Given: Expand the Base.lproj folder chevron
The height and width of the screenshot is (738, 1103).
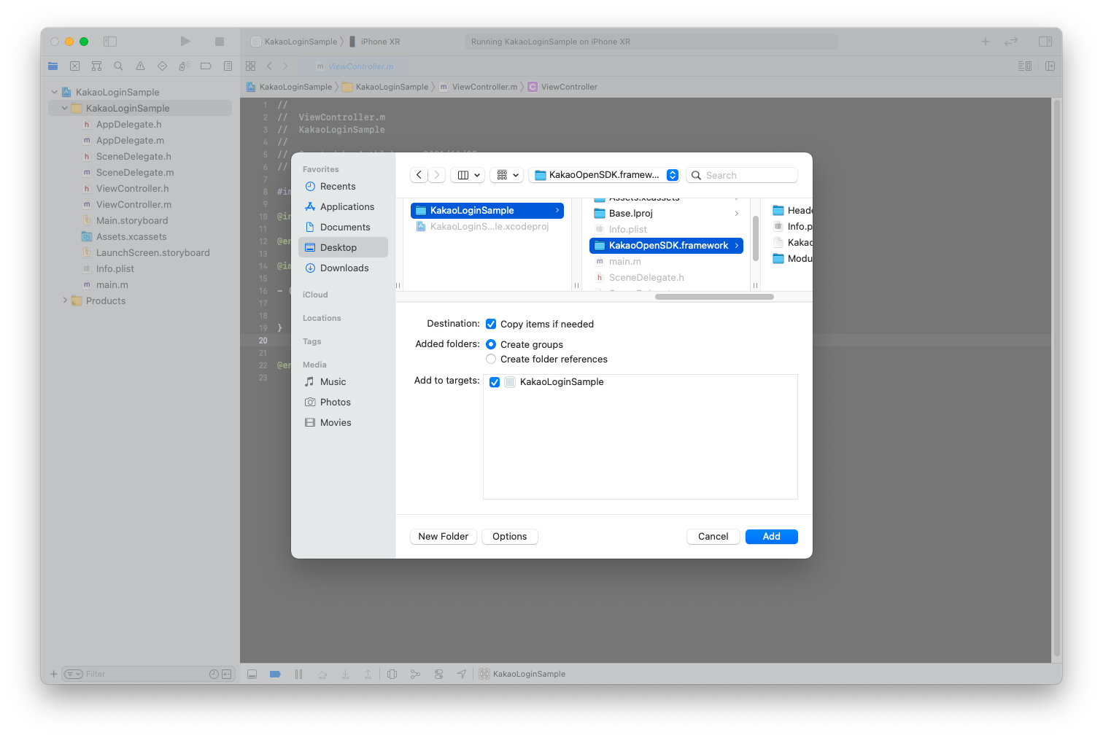Looking at the screenshot, I should click(x=737, y=214).
